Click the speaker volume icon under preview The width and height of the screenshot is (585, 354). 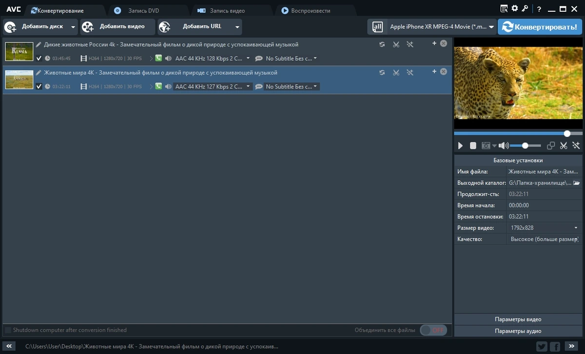coord(504,146)
